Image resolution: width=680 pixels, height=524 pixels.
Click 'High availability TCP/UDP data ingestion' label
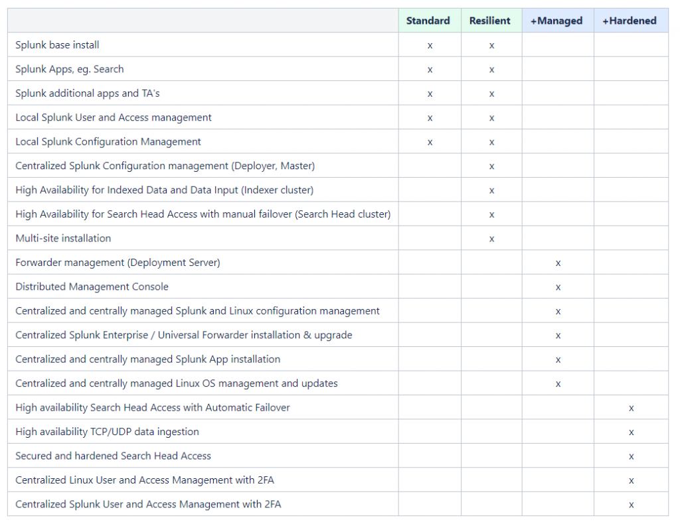pos(107,432)
